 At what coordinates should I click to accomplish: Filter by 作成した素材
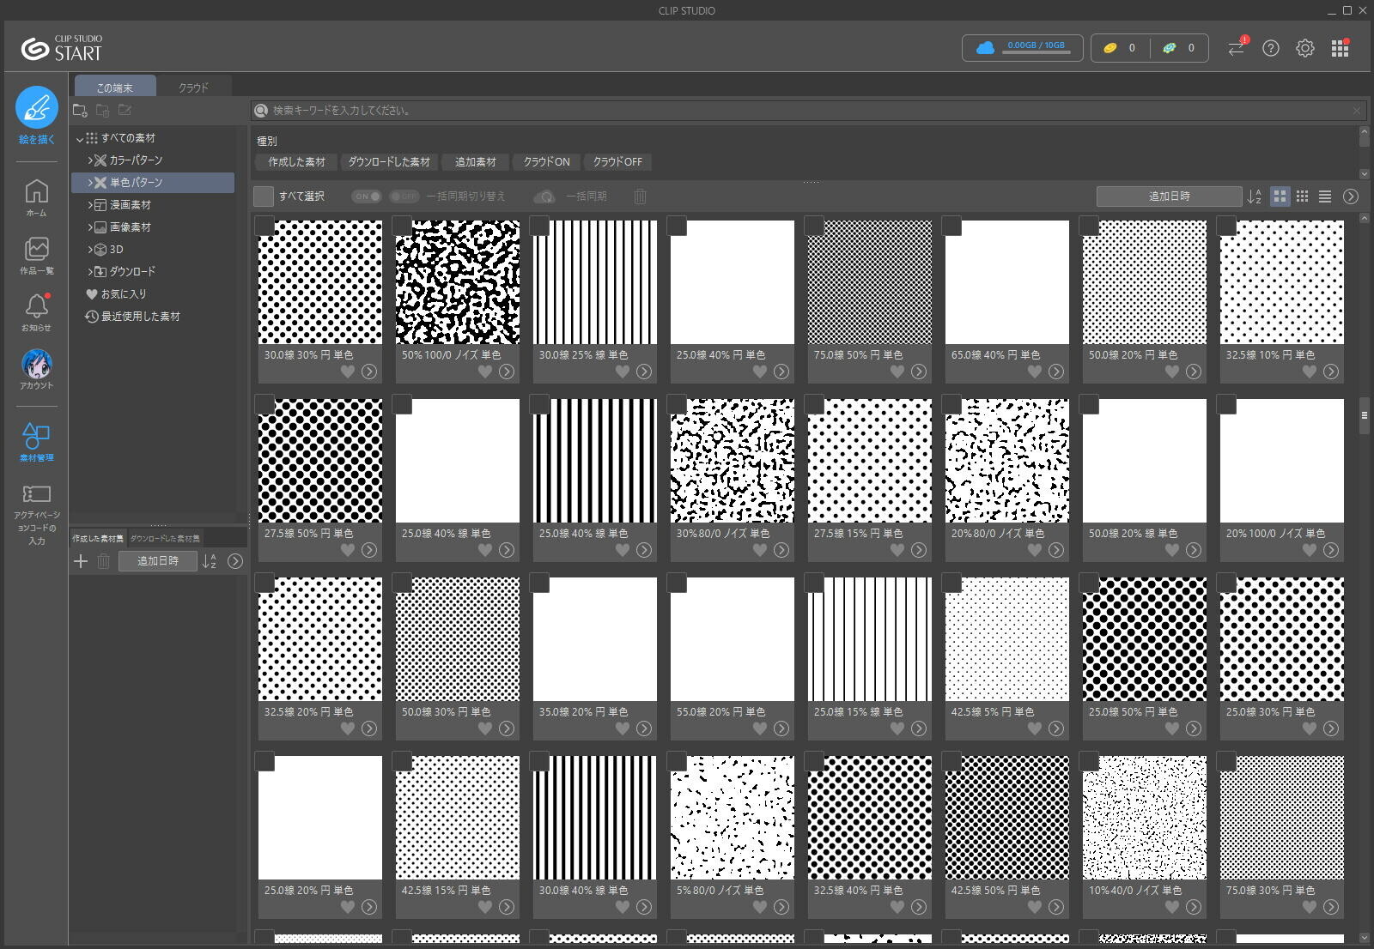click(296, 162)
